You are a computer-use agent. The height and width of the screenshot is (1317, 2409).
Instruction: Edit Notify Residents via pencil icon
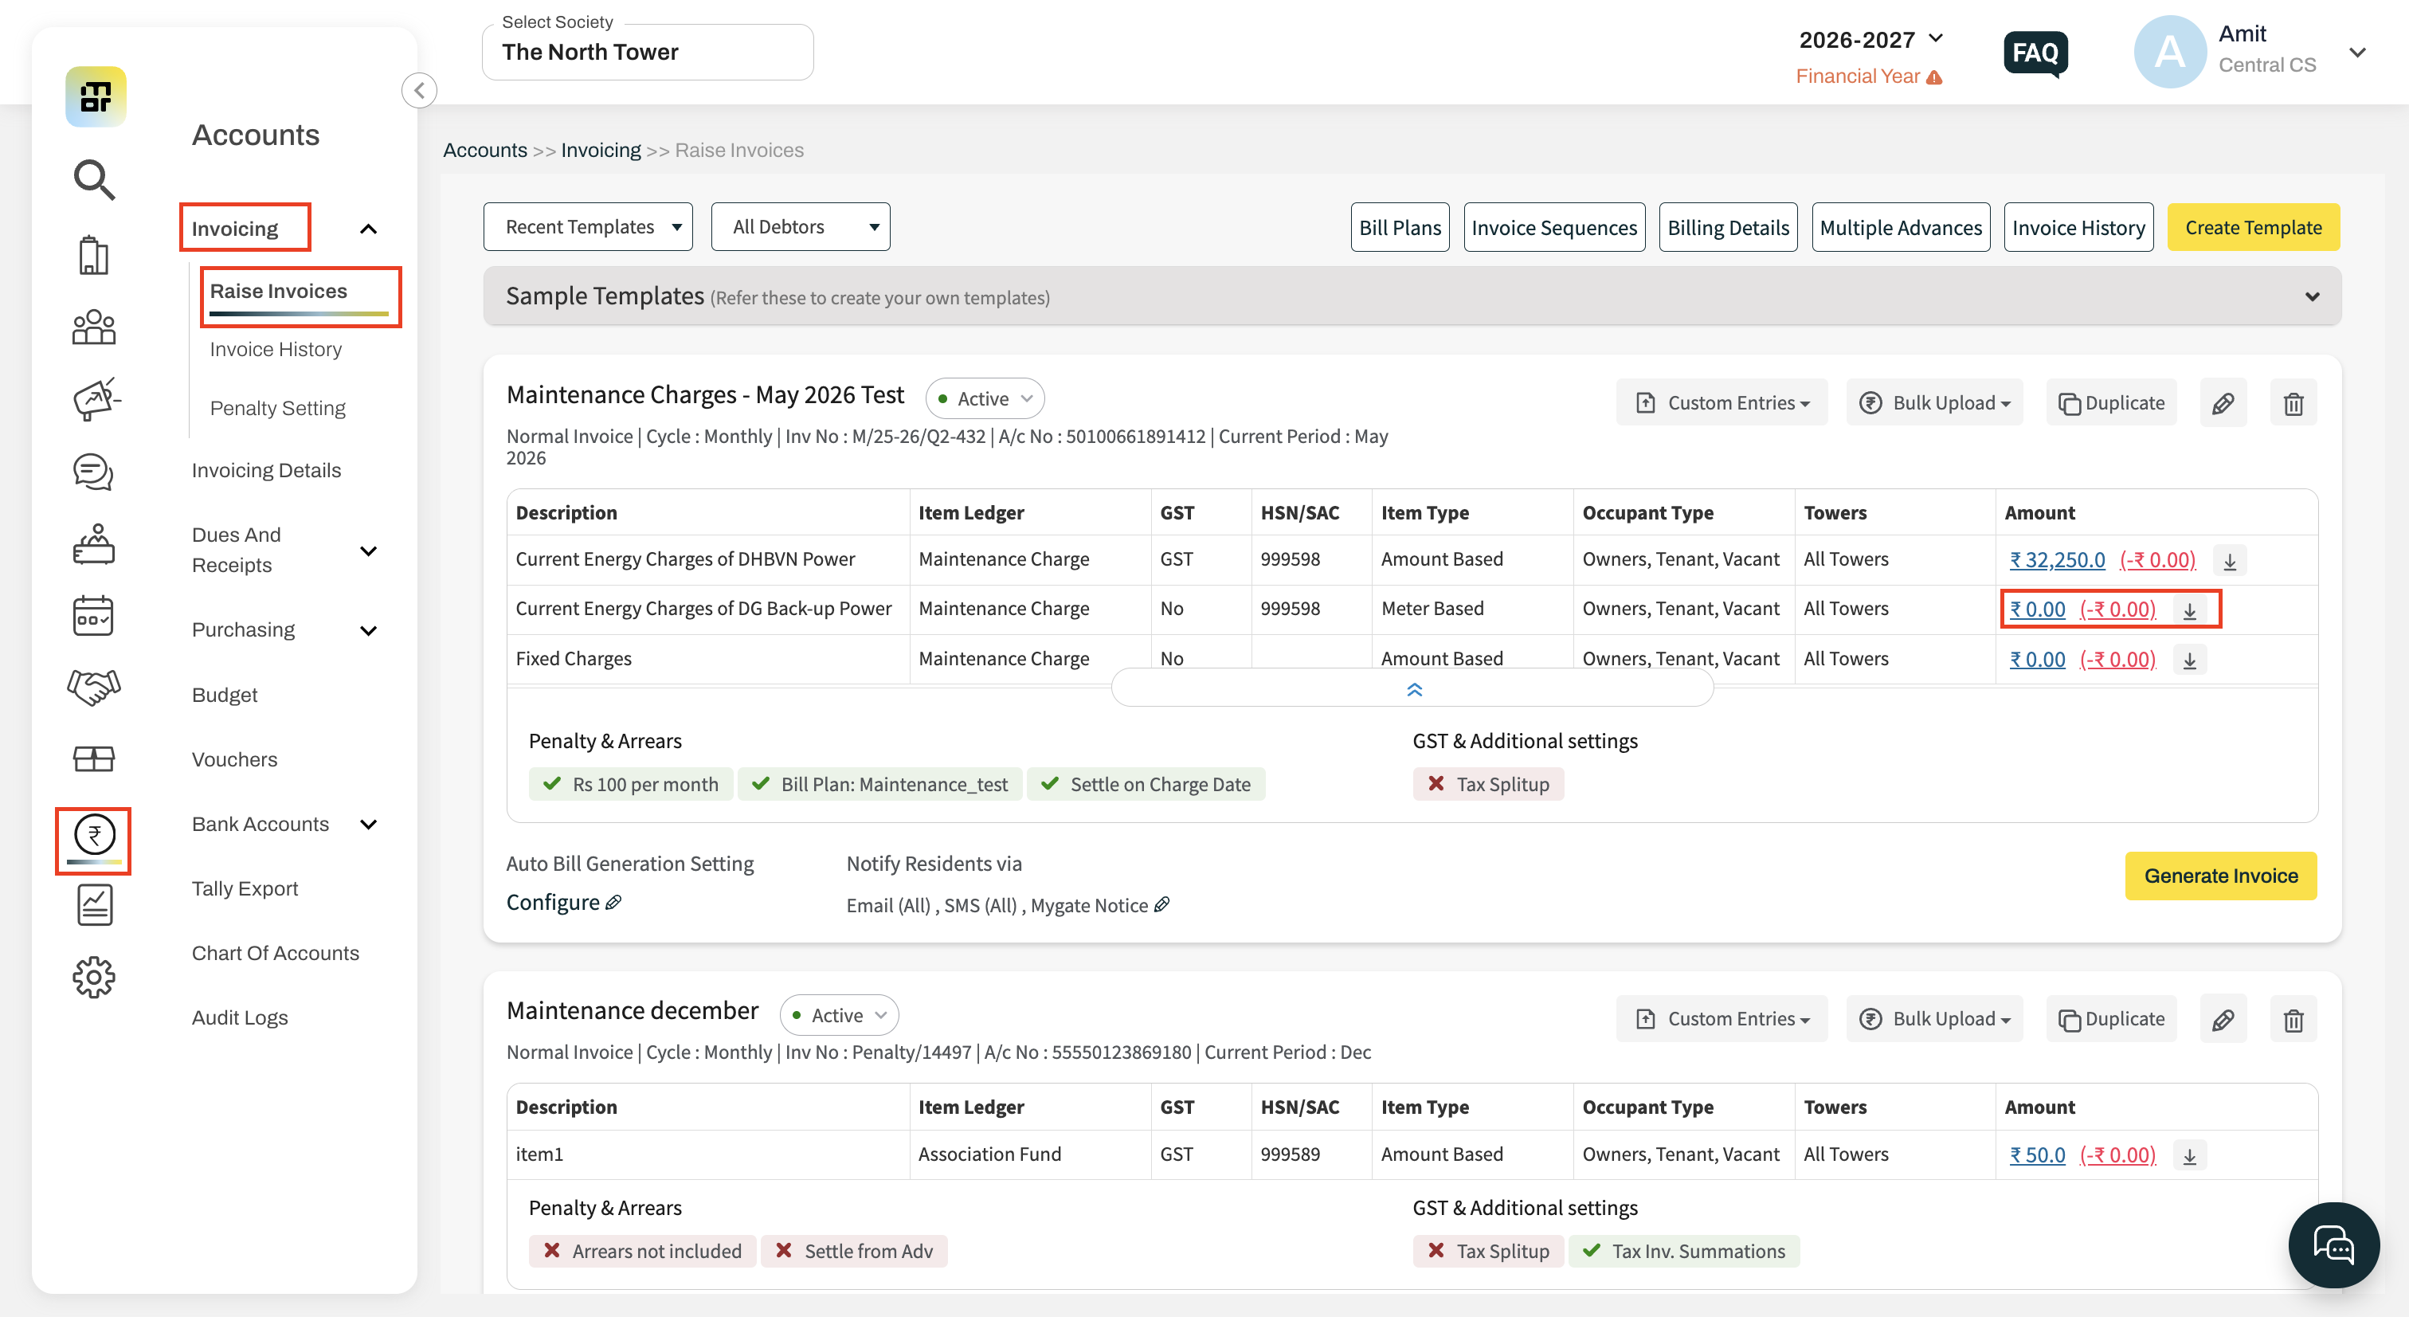click(1161, 904)
